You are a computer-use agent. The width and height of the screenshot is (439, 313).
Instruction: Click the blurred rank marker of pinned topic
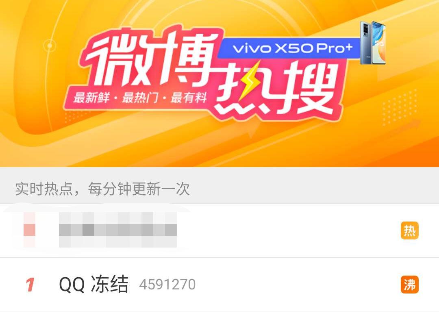29,230
